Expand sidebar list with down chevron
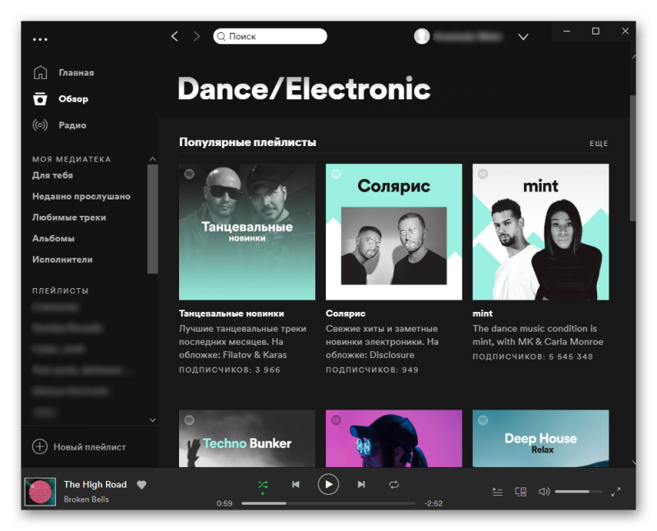The width and height of the screenshot is (657, 531). click(153, 420)
